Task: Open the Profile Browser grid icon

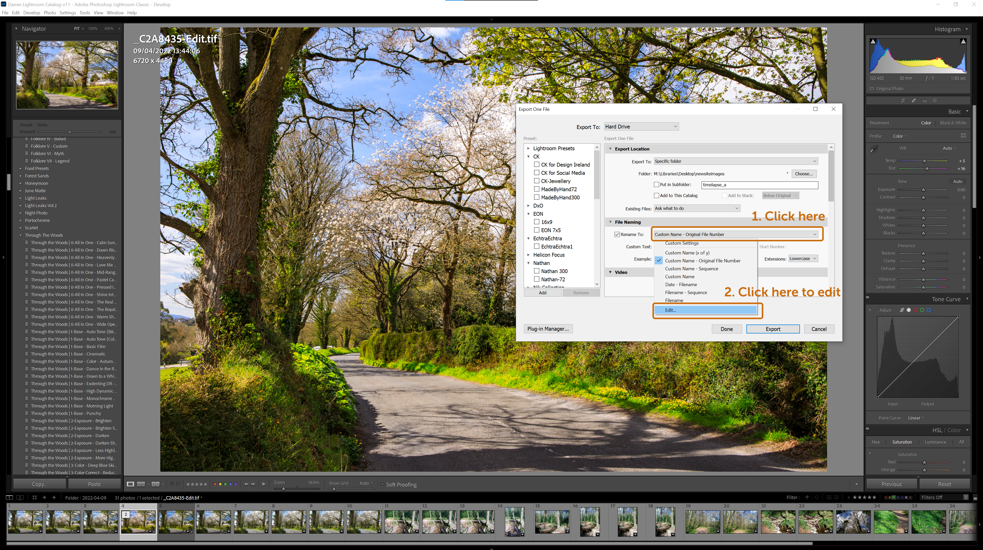Action: (963, 136)
